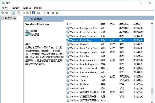Viewport: 155px width, 103px height.
Task: Open the 文件(F) menu
Action: pyautogui.click(x=6, y=8)
